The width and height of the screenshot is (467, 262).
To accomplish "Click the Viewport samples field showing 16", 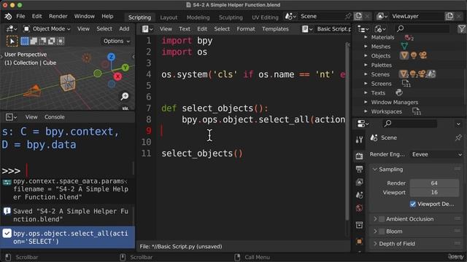I will click(x=434, y=192).
